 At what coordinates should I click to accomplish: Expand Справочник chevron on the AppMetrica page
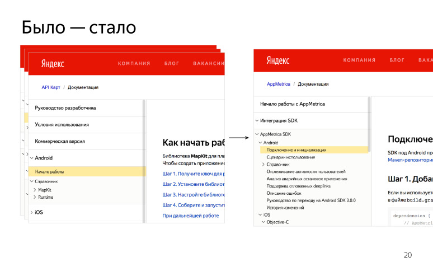pyautogui.click(x=263, y=165)
